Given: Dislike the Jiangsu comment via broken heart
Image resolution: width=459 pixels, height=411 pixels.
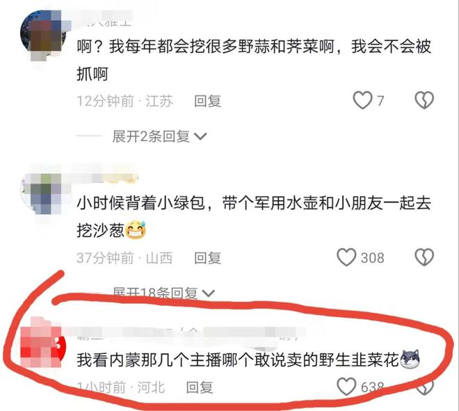Looking at the screenshot, I should tap(424, 100).
